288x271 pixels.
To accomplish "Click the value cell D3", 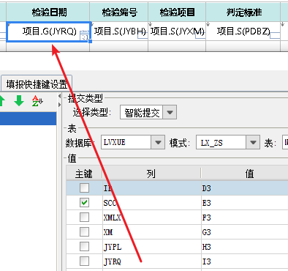I will (x=245, y=188).
